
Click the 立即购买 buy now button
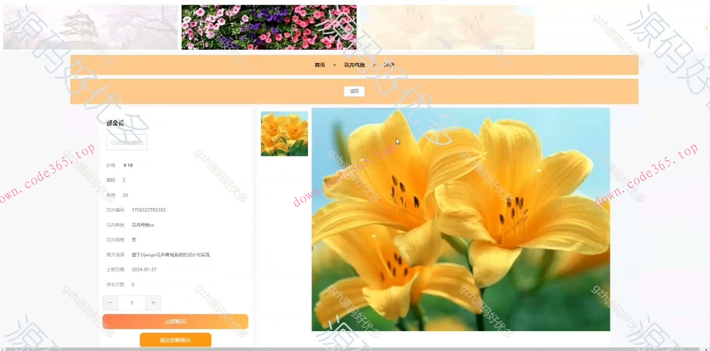point(175,321)
